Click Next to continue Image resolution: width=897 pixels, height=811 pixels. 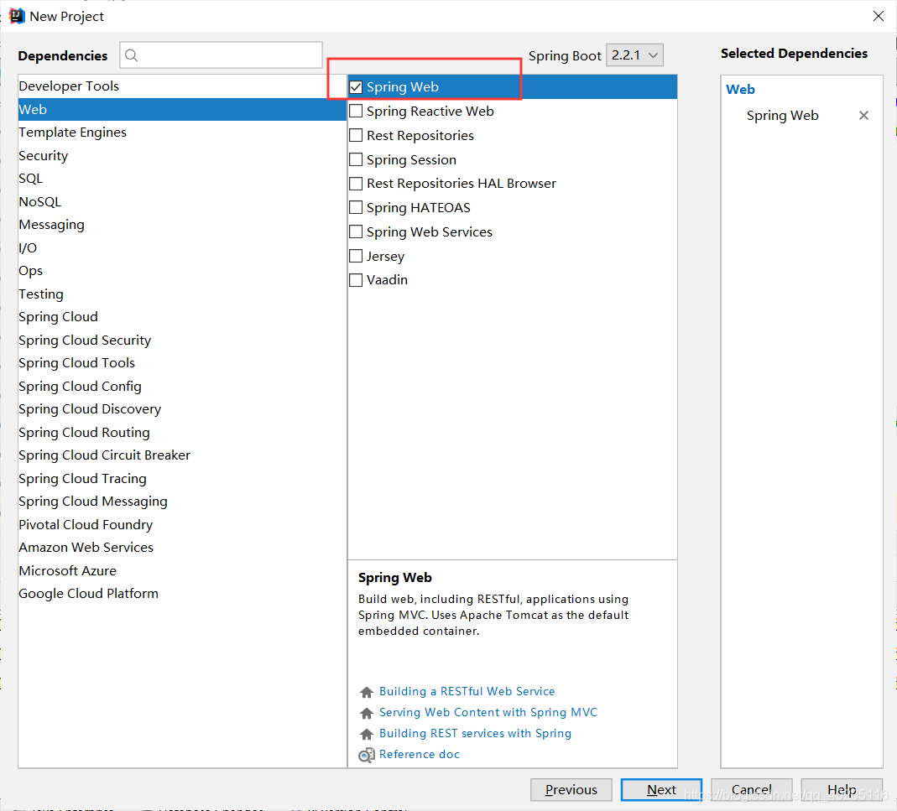point(661,790)
